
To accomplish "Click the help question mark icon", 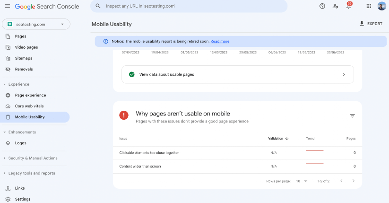I will point(322,6).
